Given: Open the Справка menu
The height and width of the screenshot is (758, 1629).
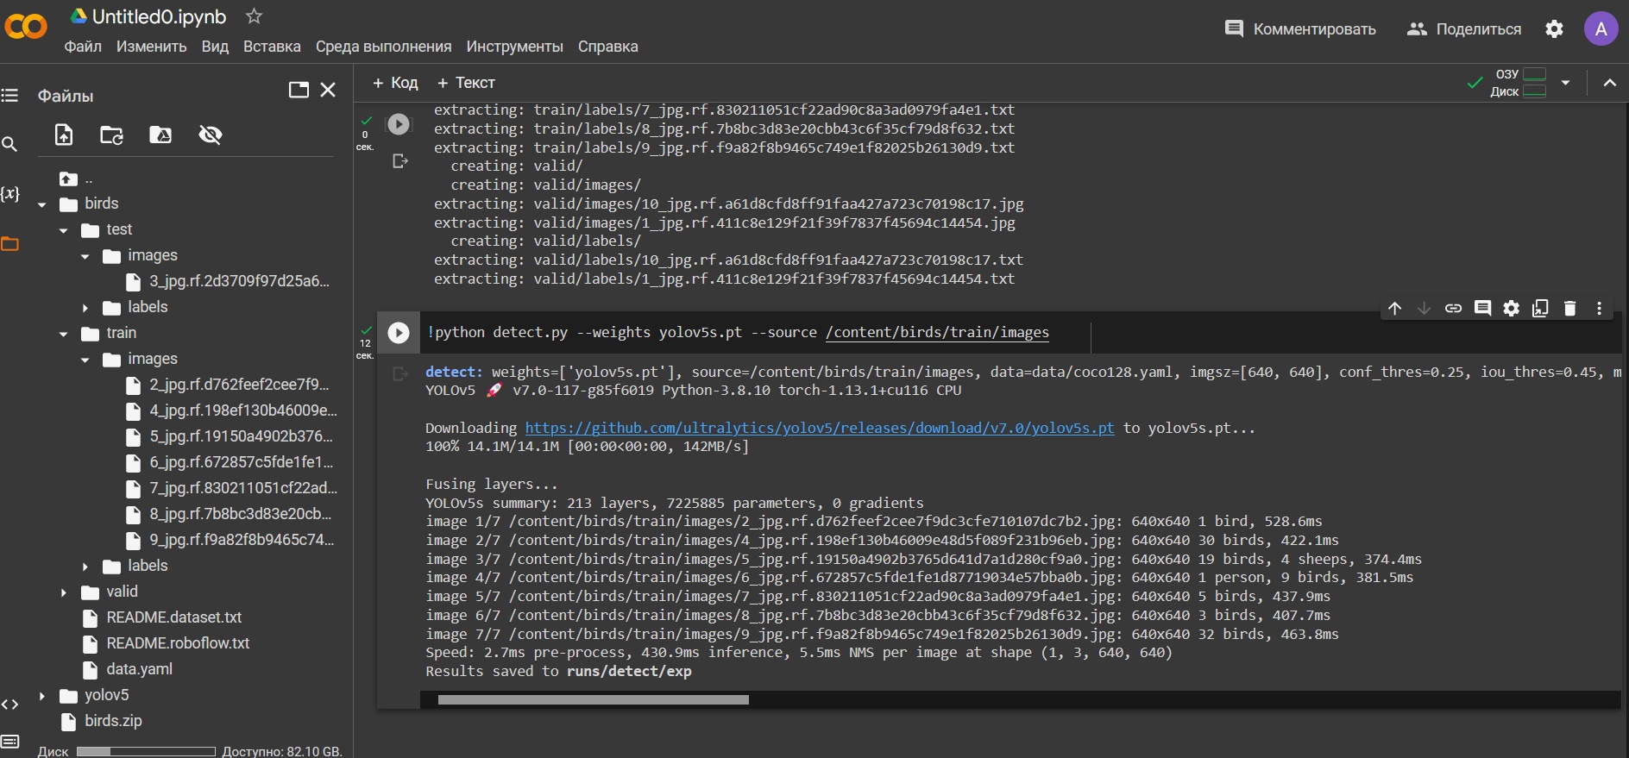Looking at the screenshot, I should tap(608, 47).
